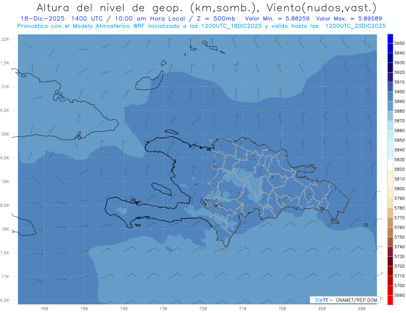
Task: Click the '68W' longitude label
Action: click(362, 308)
